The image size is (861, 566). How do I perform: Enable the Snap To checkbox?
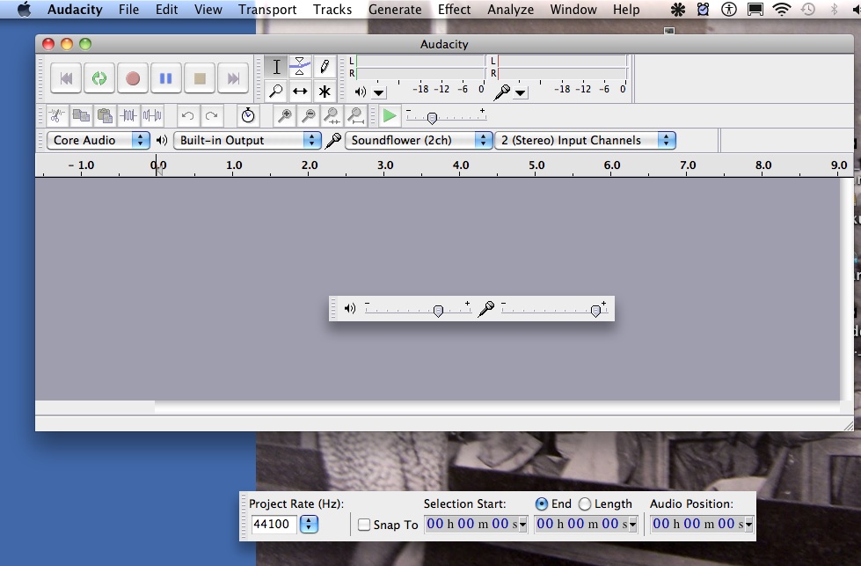363,525
